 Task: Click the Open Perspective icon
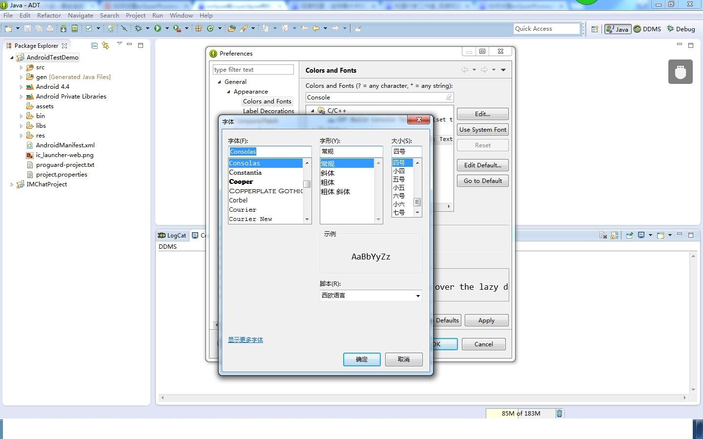pos(595,29)
